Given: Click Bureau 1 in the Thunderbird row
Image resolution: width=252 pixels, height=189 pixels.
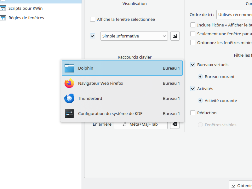Looking at the screenshot, I should click(171, 98).
